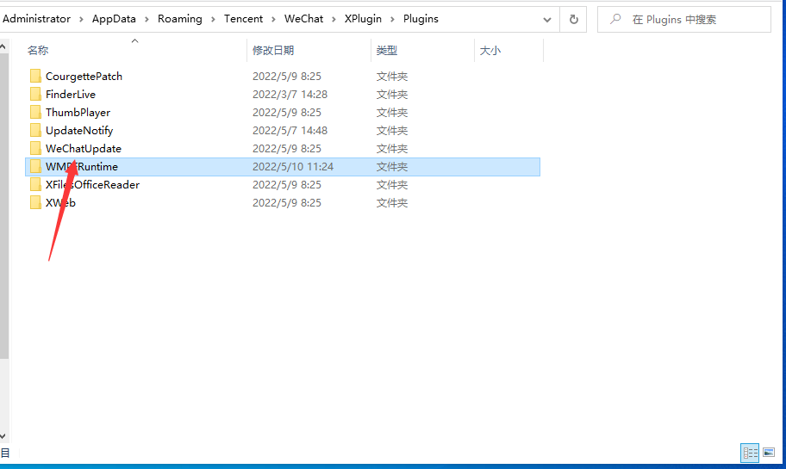Image resolution: width=786 pixels, height=469 pixels.
Task: Click the CourgettePatch row modified date
Action: tap(287, 76)
